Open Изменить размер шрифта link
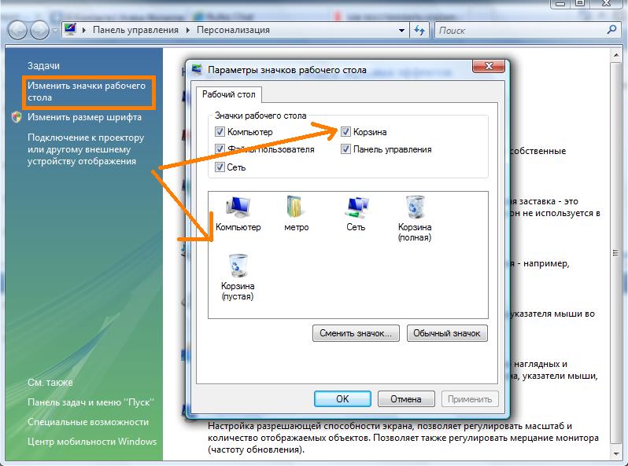The height and width of the screenshot is (466, 628). point(84,117)
